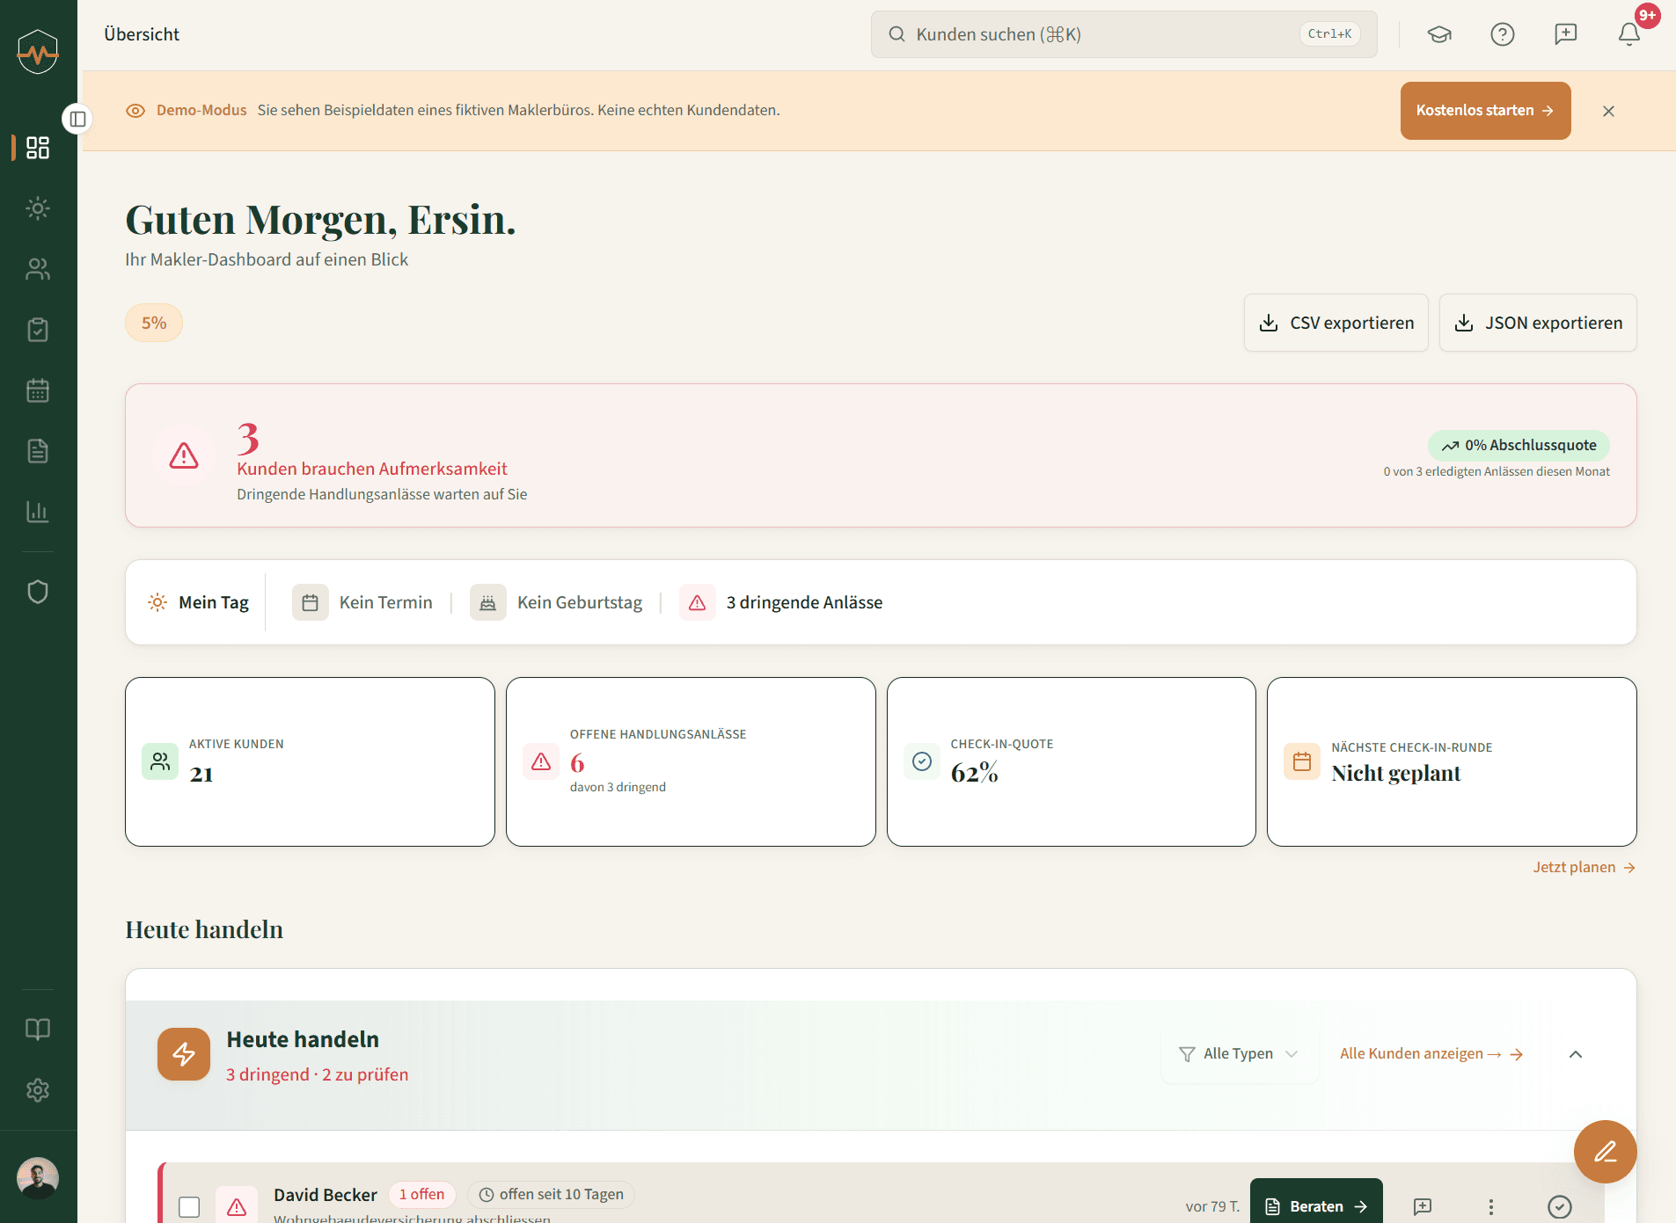Collapse the 'Heute handeln' section chevron
Viewport: 1676px width, 1223px height.
(1576, 1054)
